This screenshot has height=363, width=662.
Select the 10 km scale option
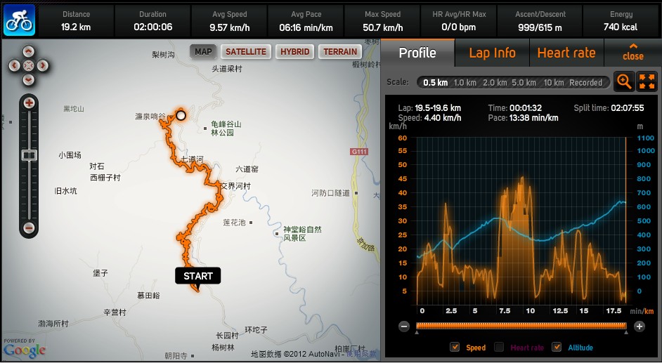pyautogui.click(x=553, y=82)
